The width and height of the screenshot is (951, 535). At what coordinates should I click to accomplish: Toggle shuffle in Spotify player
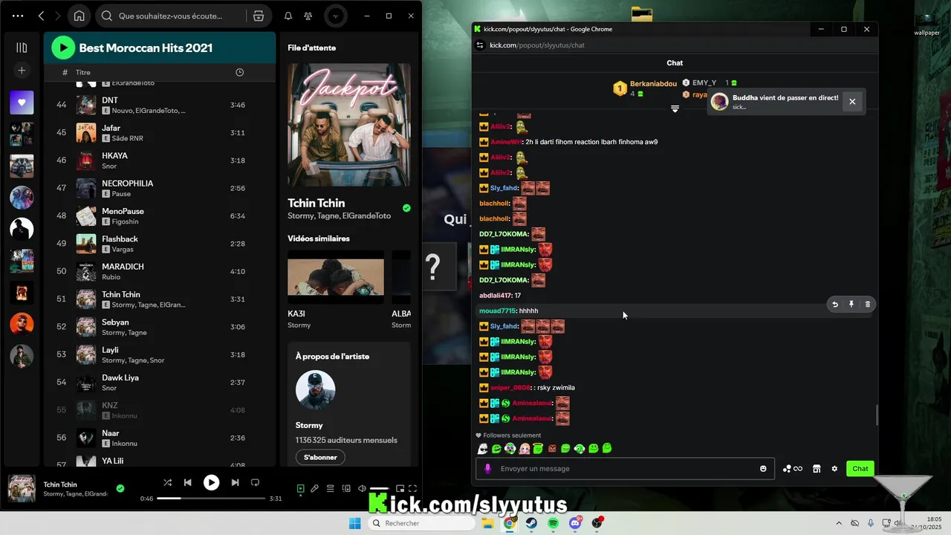coord(167,483)
